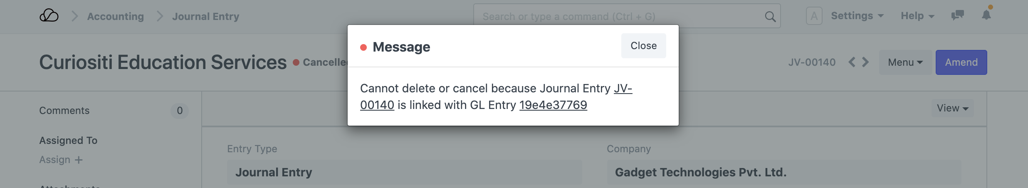Click the blue Amend button

click(x=961, y=62)
